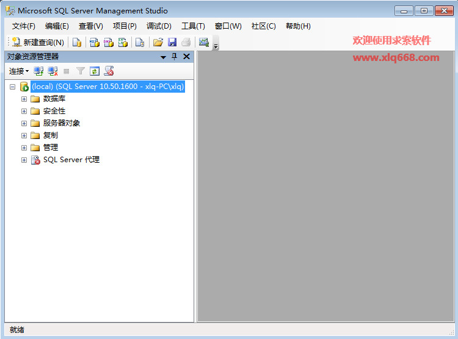Click the Connect Object Explorer icon
The image size is (458, 339).
(x=38, y=71)
